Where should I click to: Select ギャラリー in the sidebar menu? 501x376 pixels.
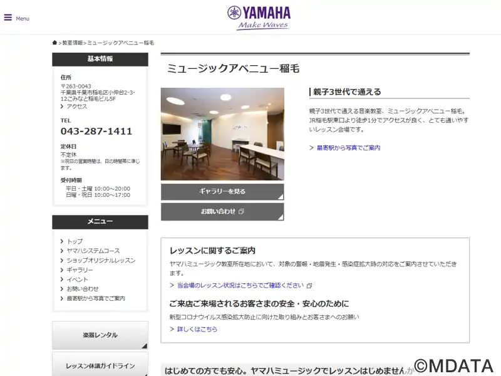click(x=80, y=270)
